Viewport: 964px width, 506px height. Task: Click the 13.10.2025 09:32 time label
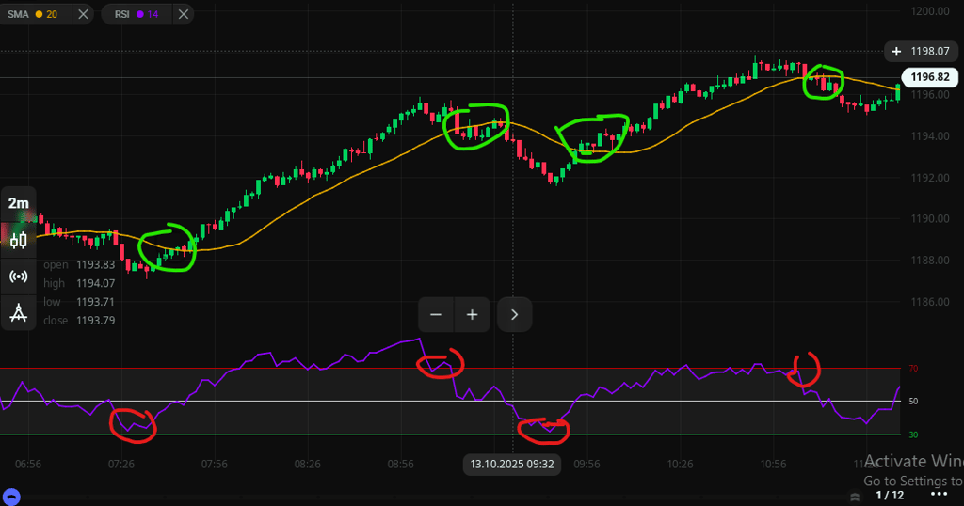coord(511,465)
